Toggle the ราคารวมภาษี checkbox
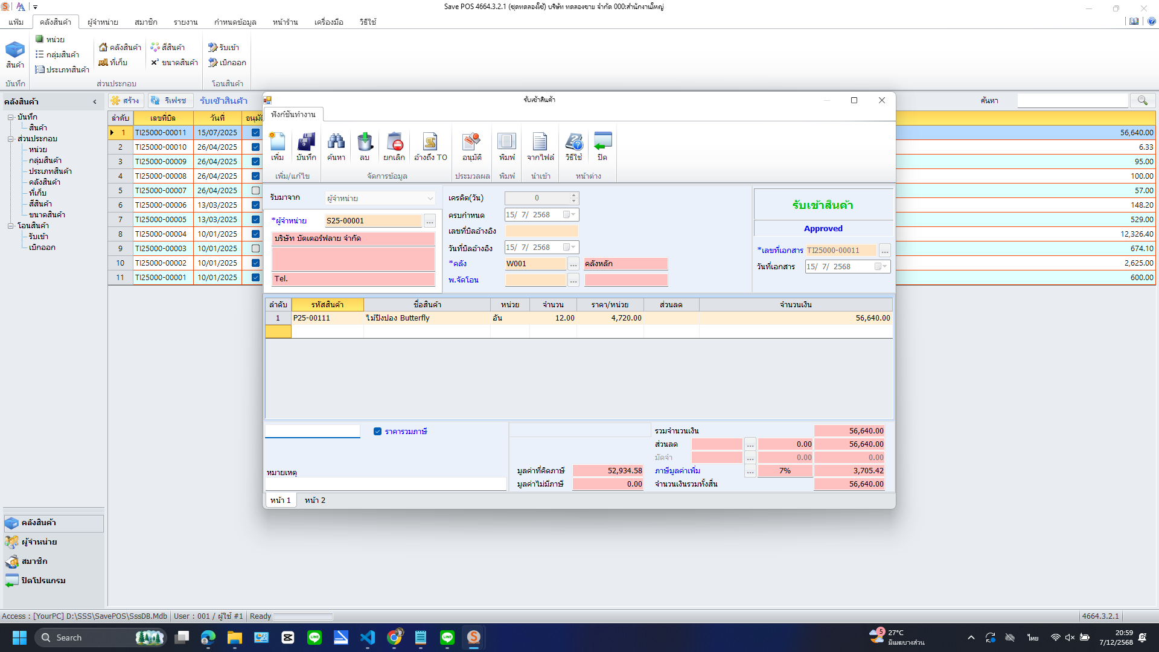Image resolution: width=1159 pixels, height=652 pixels. (x=377, y=431)
